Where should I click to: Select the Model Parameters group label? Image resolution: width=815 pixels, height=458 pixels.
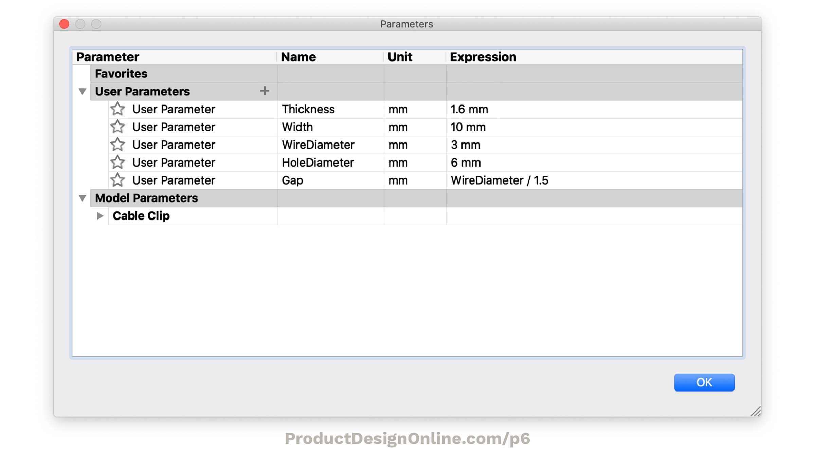(146, 198)
